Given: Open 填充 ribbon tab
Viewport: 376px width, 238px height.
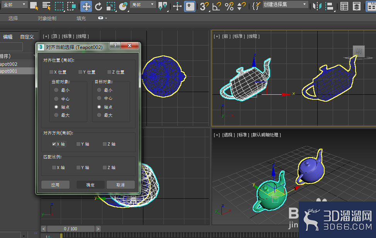Looking at the screenshot, I should click(x=81, y=18).
